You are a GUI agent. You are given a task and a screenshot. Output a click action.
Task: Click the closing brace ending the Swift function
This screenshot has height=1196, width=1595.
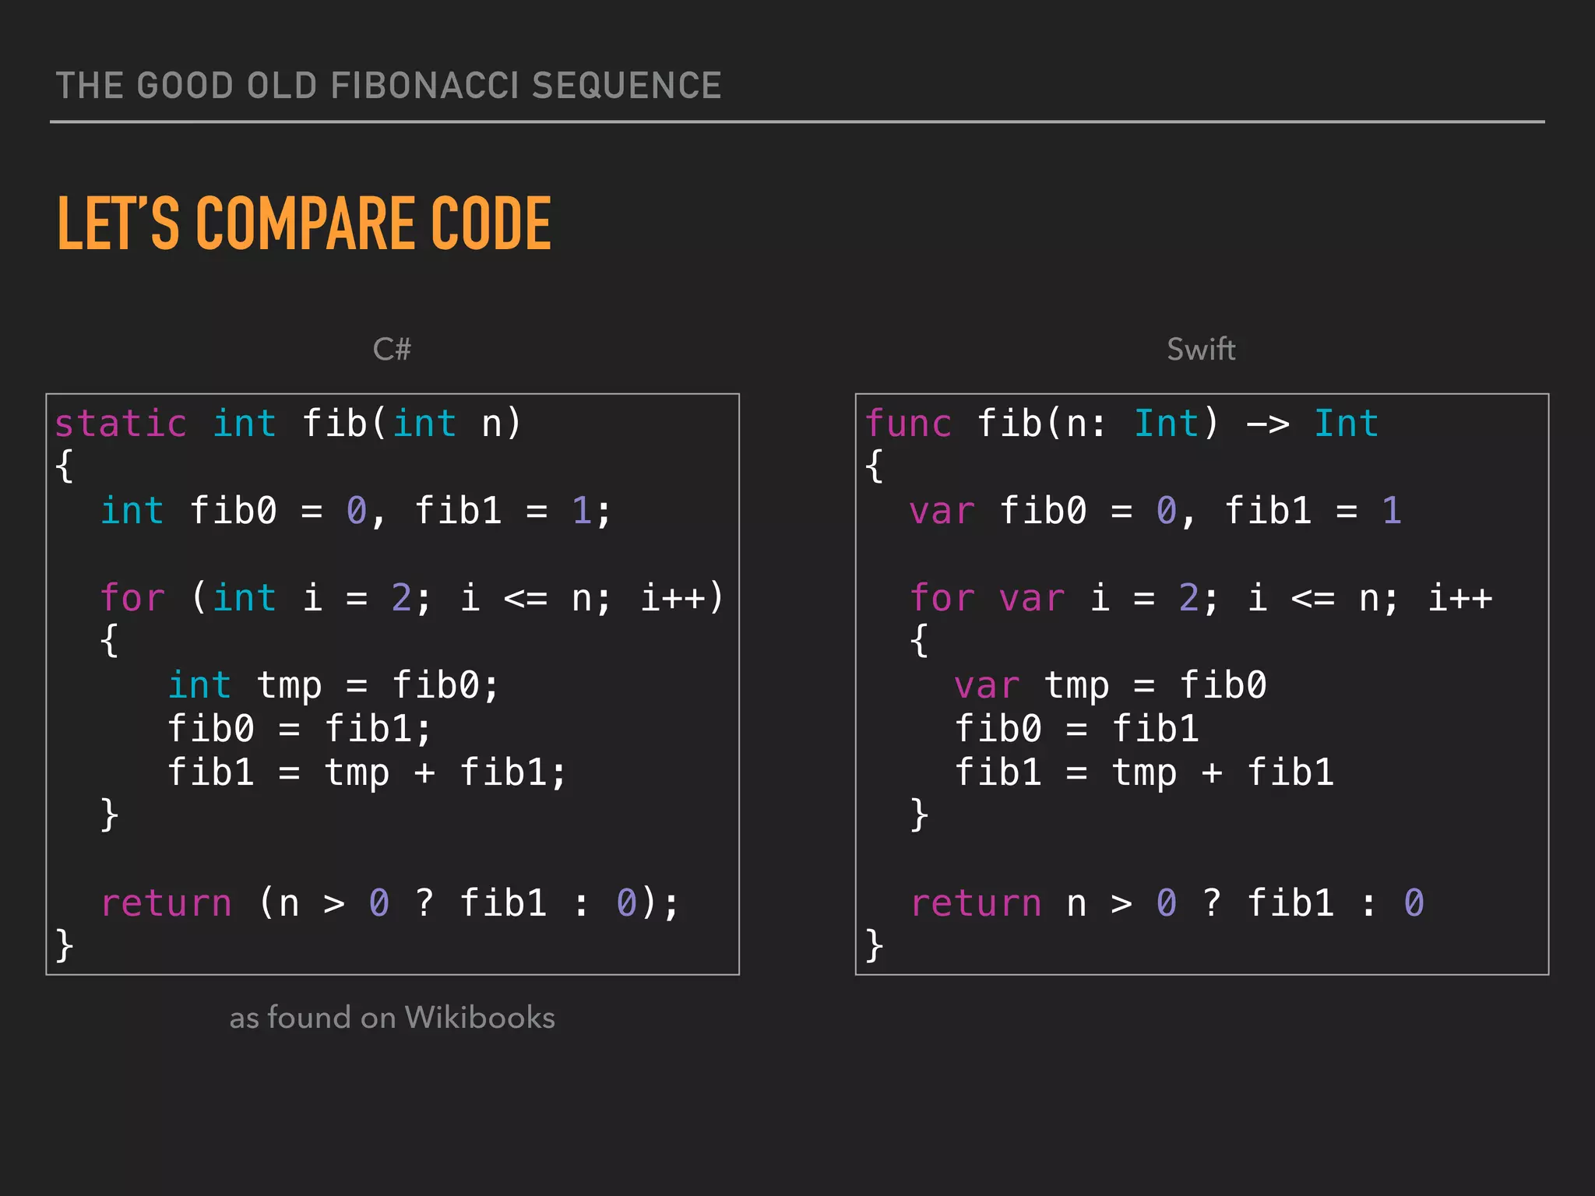(875, 946)
